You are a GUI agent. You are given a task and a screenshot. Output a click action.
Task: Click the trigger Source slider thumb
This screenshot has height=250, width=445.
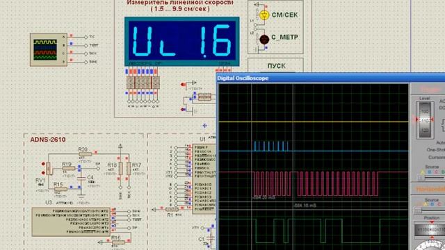(x=421, y=178)
